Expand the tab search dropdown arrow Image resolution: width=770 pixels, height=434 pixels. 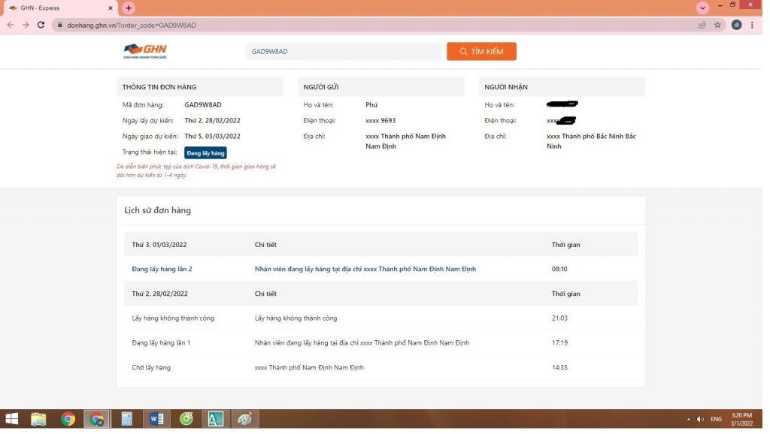[703, 8]
